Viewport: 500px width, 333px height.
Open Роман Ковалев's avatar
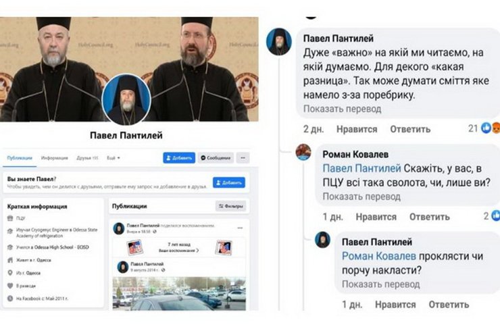point(303,152)
